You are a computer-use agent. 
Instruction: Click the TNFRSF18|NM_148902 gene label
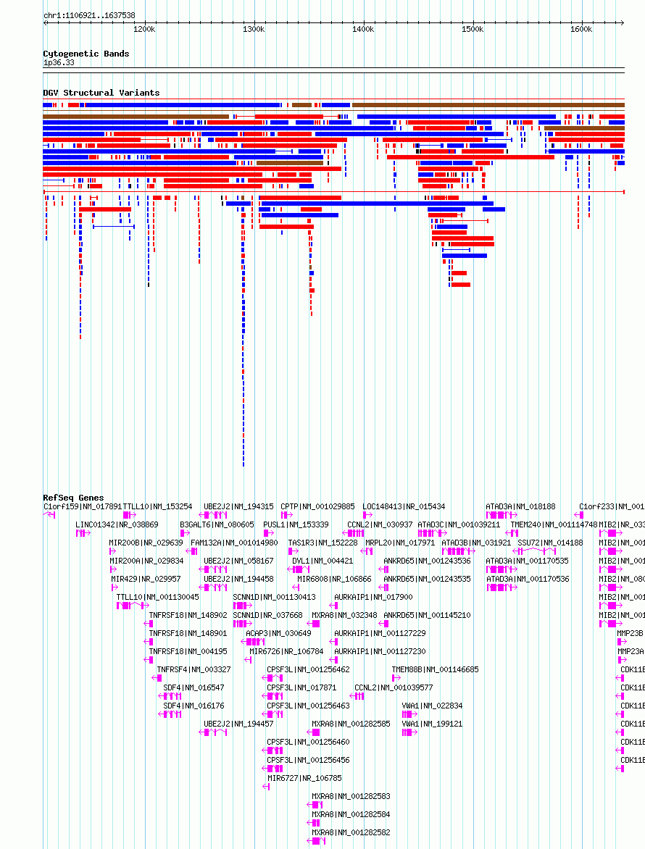click(188, 615)
